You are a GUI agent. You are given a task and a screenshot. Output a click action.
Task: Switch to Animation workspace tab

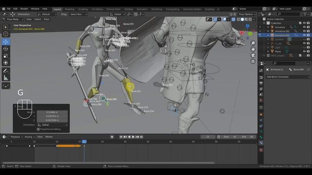point(142,9)
